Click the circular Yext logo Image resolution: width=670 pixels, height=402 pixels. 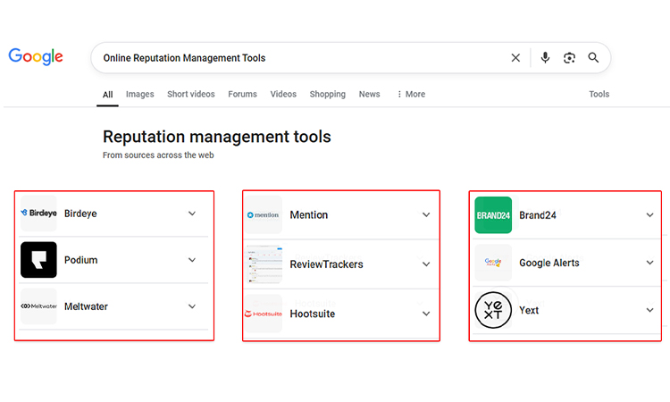coord(493,310)
